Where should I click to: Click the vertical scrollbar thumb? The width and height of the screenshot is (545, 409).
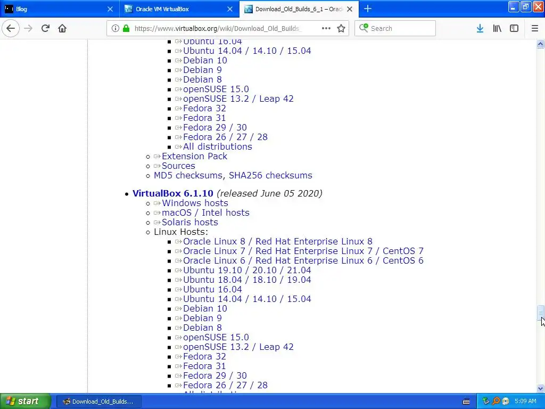click(540, 313)
